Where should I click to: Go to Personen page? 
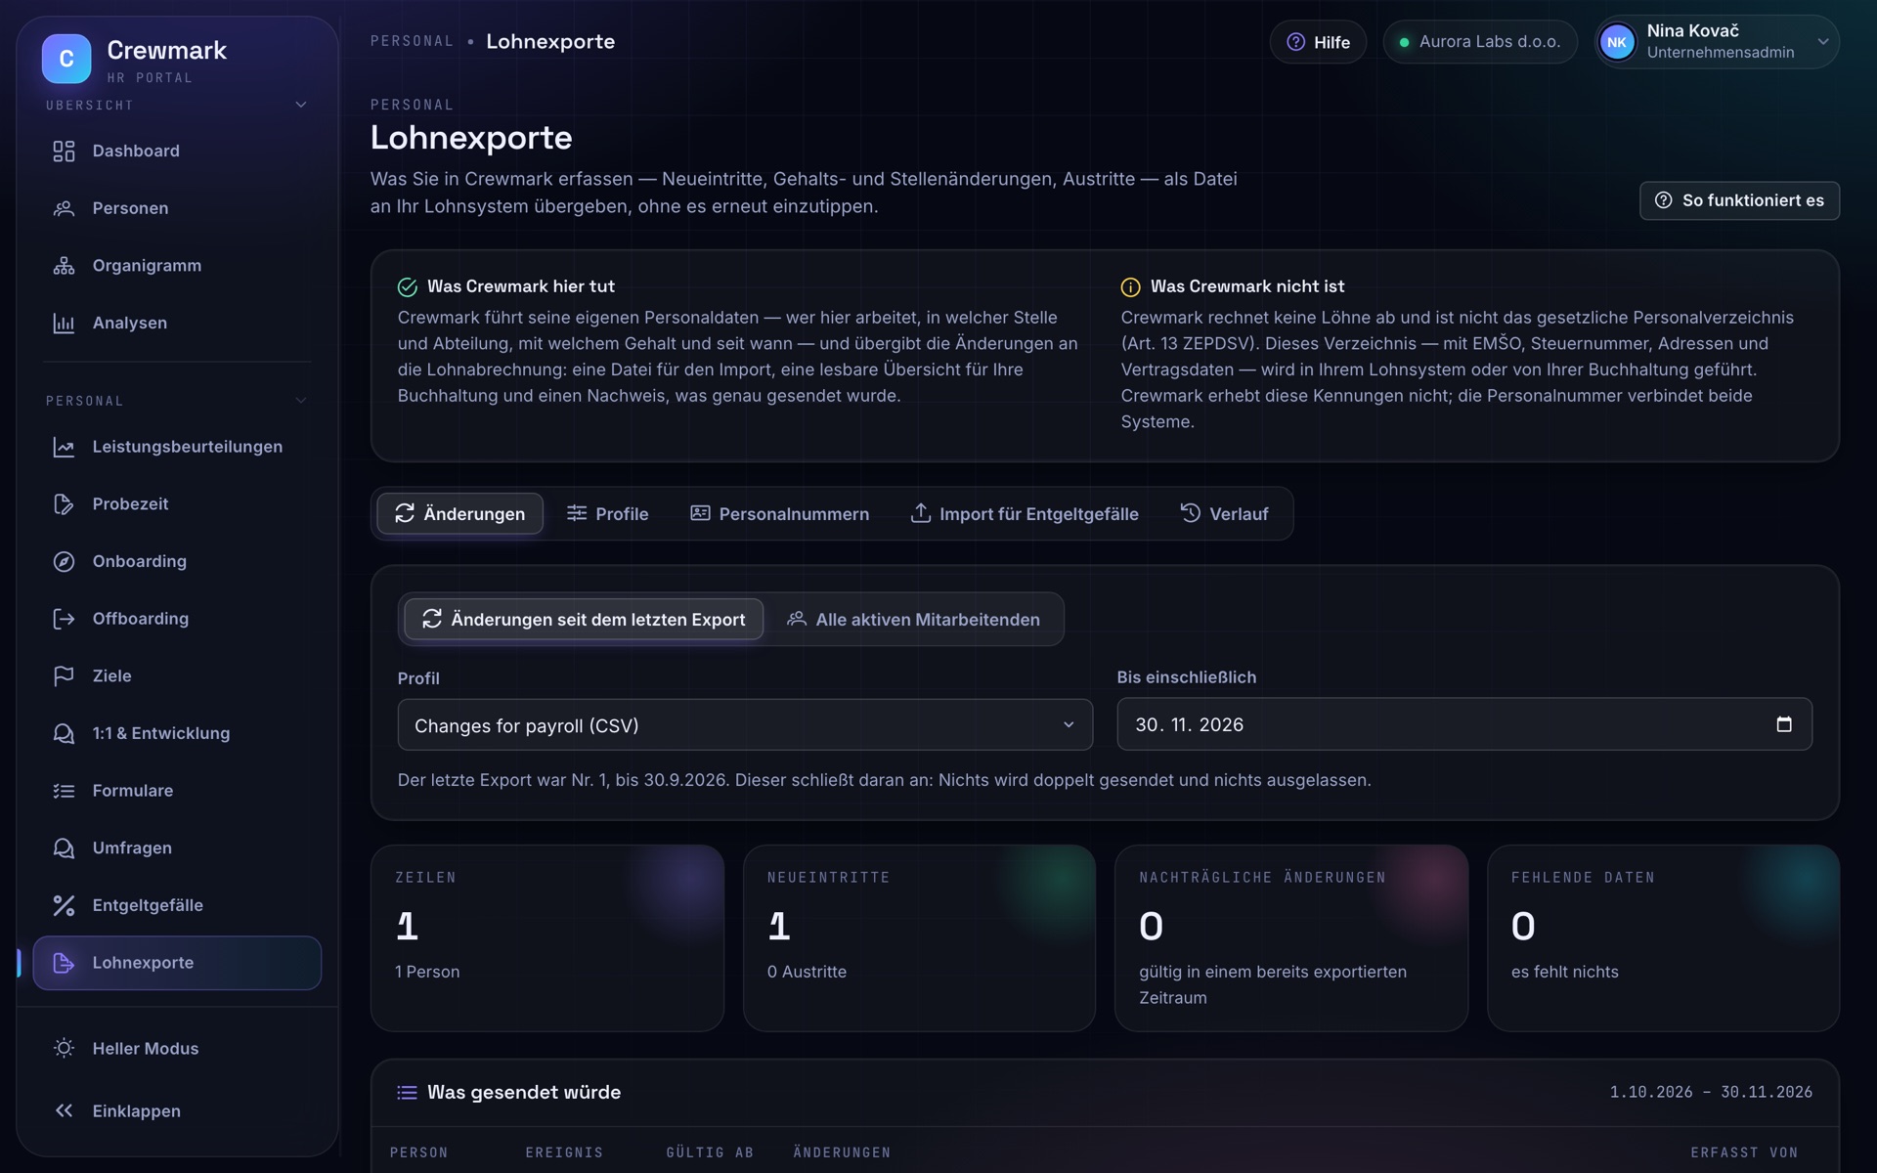tap(177, 208)
